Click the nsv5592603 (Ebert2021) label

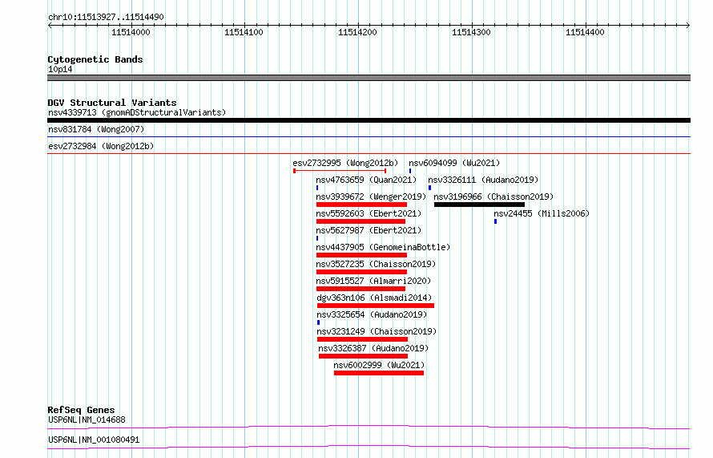(369, 213)
